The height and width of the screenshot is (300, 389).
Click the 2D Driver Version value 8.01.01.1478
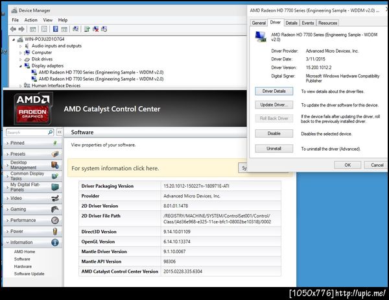pos(176,206)
